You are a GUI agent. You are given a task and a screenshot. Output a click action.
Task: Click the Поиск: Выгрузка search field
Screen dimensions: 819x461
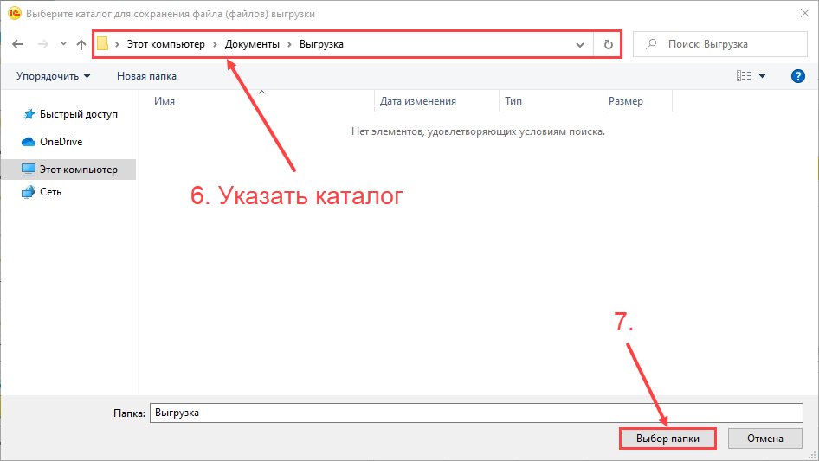click(720, 44)
